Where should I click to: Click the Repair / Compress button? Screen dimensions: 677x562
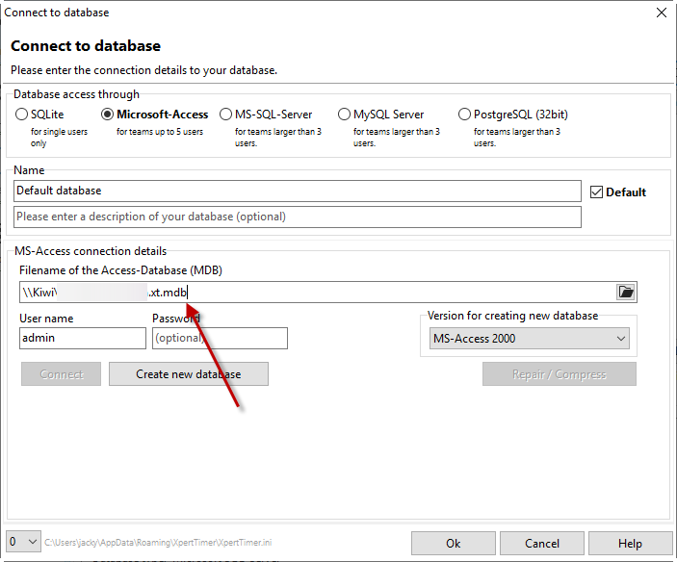pyautogui.click(x=559, y=374)
